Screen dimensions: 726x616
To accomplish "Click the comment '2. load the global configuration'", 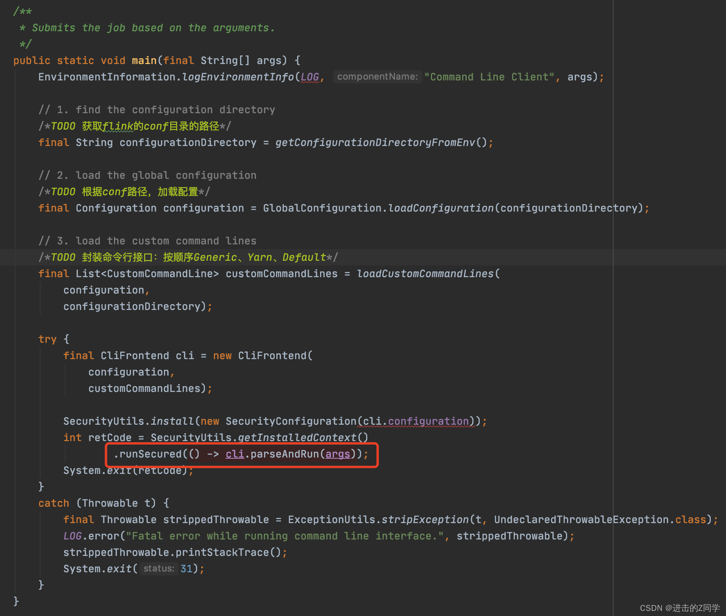I will pos(148,175).
